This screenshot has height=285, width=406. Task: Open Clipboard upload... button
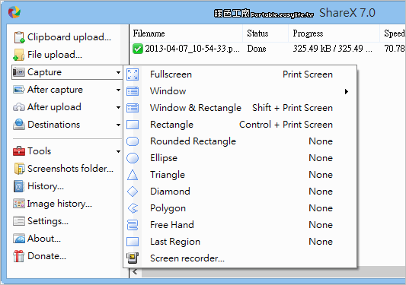coord(62,37)
